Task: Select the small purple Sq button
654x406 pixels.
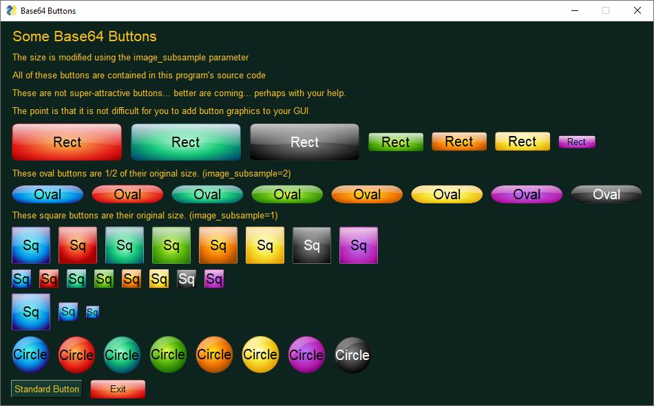Action: 214,279
